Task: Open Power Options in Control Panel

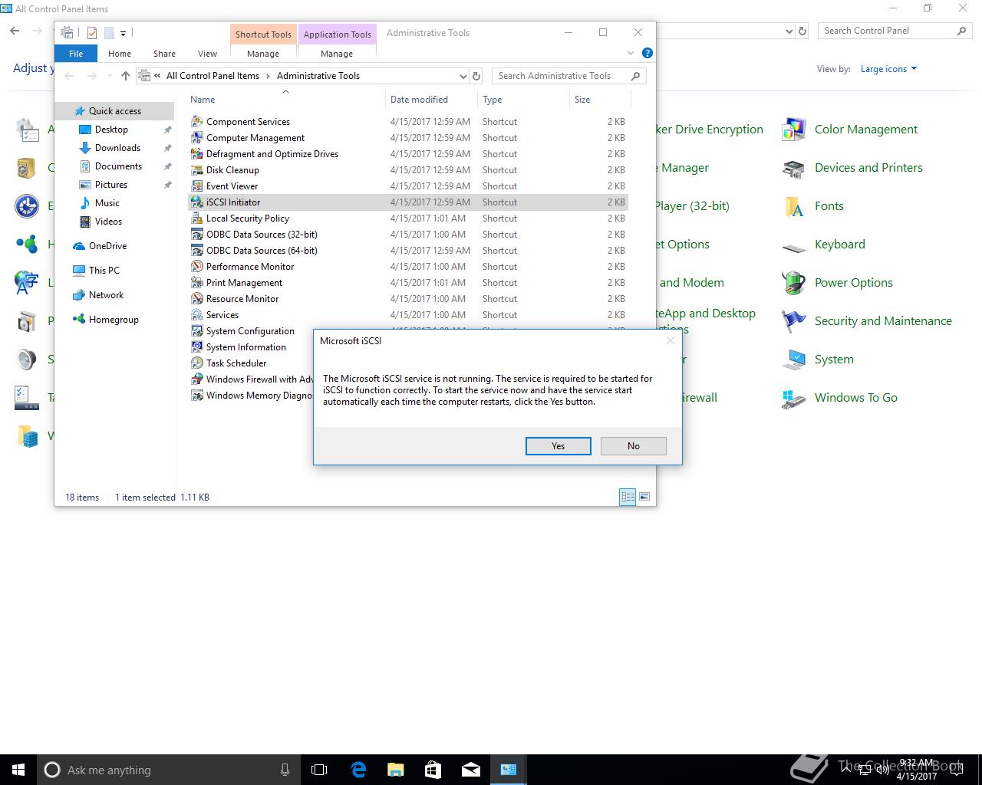Action: point(838,283)
